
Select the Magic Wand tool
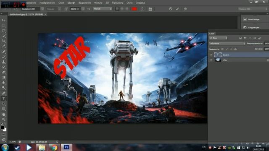click(x=3, y=36)
